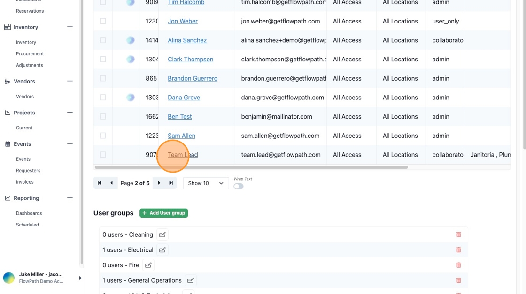Click the Vendors section icon in the sidebar
This screenshot has width=526, height=294.
click(x=8, y=82)
